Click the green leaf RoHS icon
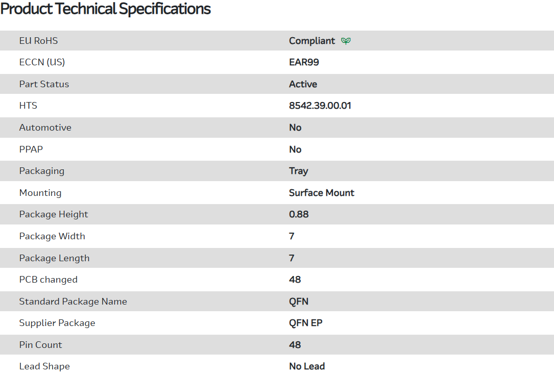Image resolution: width=554 pixels, height=376 pixels. pos(346,41)
